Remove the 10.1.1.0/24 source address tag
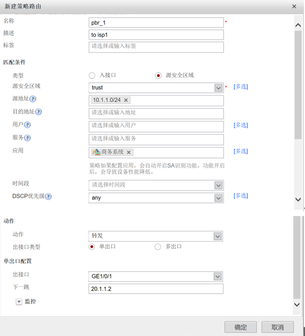The image size is (305, 336). pyautogui.click(x=126, y=100)
